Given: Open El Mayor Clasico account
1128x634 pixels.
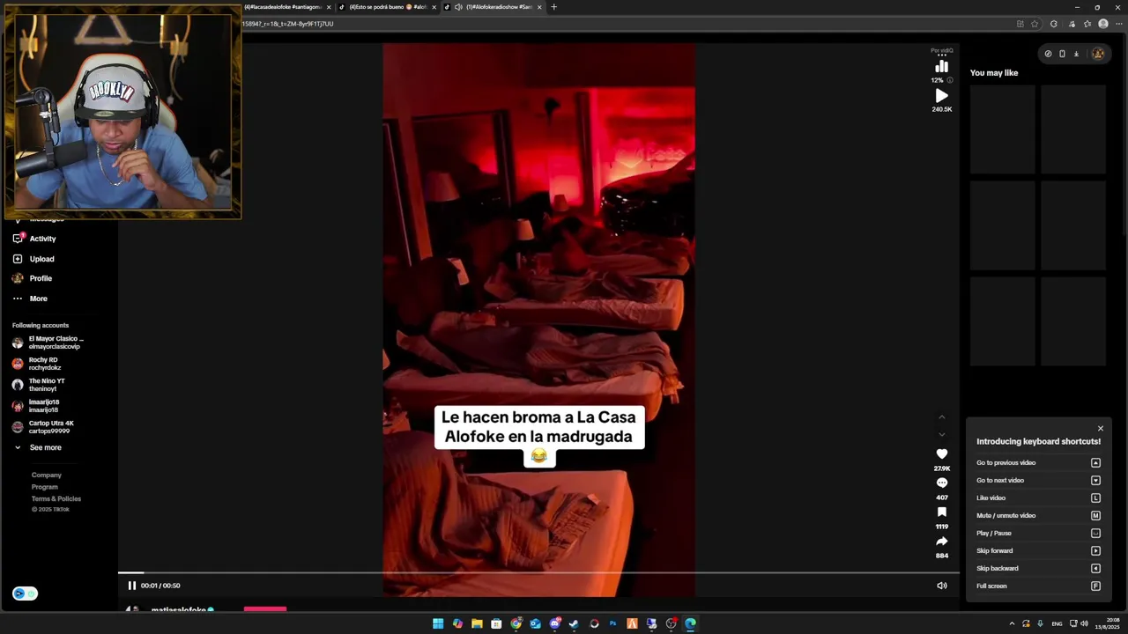Looking at the screenshot, I should coord(48,343).
